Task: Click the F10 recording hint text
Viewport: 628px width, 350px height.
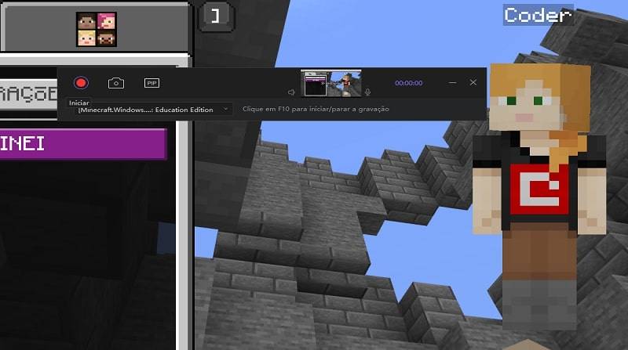Action: tap(316, 110)
